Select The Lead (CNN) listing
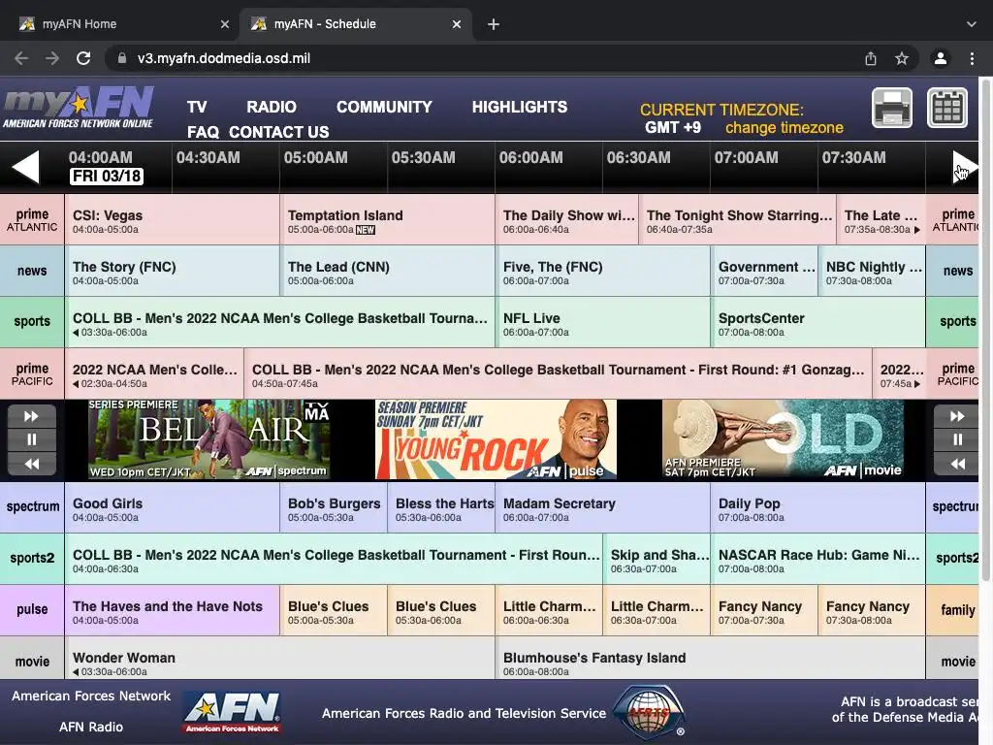The height and width of the screenshot is (745, 993). 387,272
